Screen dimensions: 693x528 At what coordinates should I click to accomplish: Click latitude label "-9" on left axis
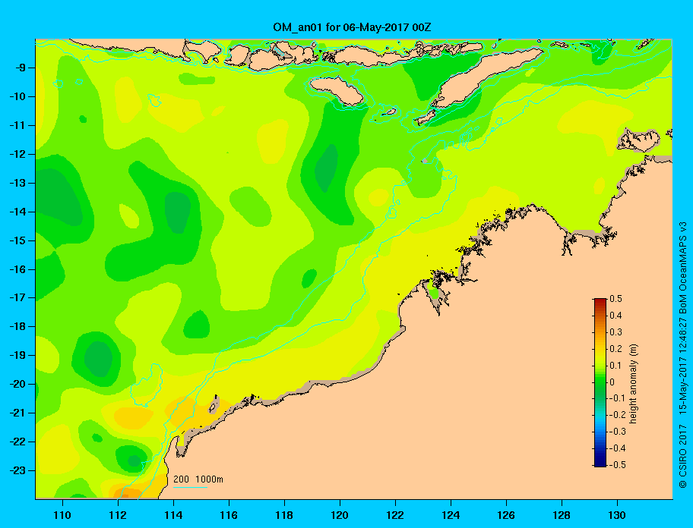[20, 68]
